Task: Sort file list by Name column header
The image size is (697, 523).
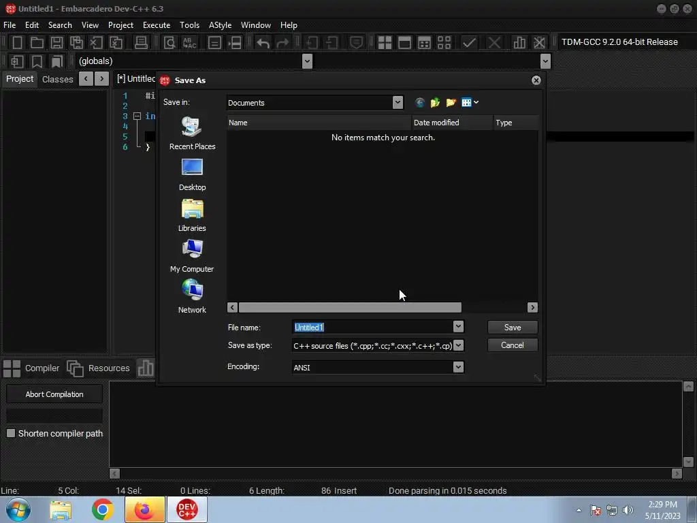Action: tap(319, 123)
